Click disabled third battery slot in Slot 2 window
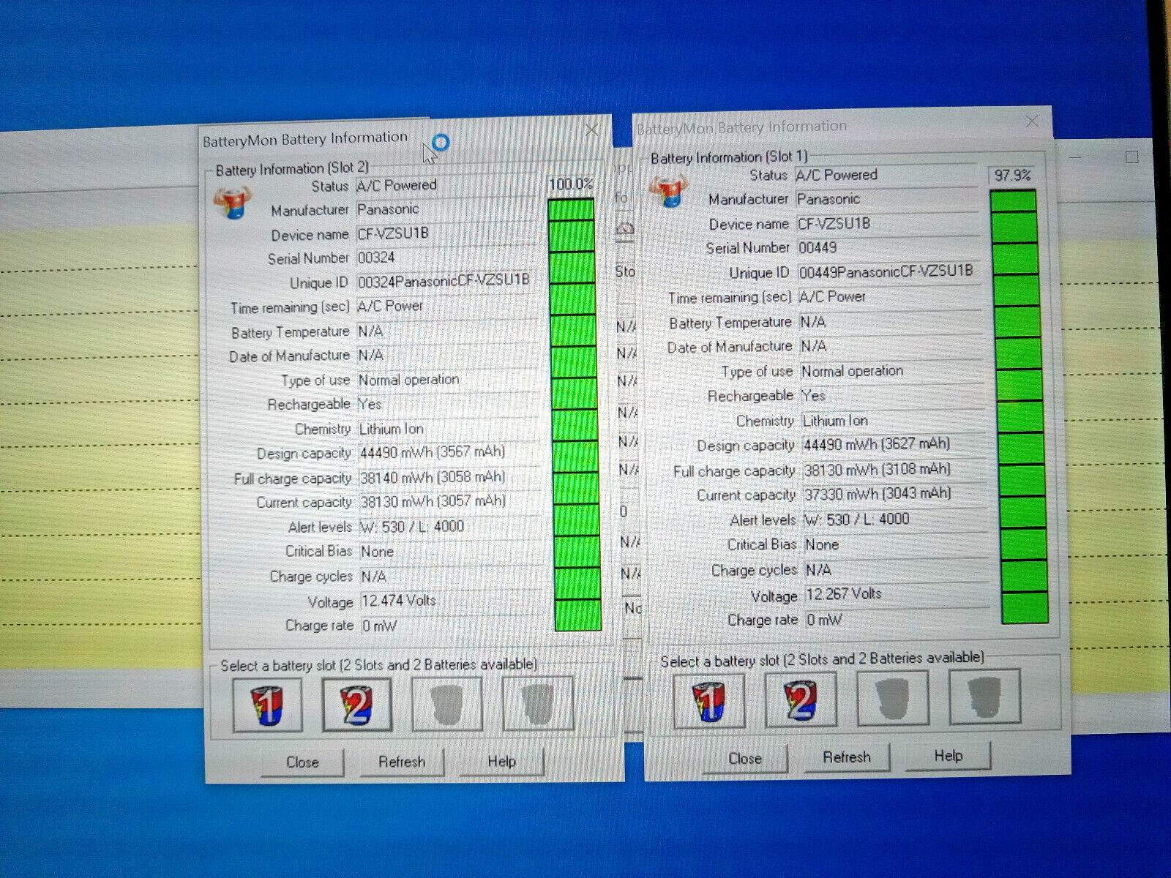Viewport: 1171px width, 878px height. point(447,704)
